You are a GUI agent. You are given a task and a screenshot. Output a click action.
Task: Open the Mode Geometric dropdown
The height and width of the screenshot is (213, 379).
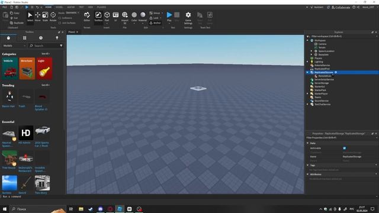[x=72, y=12]
